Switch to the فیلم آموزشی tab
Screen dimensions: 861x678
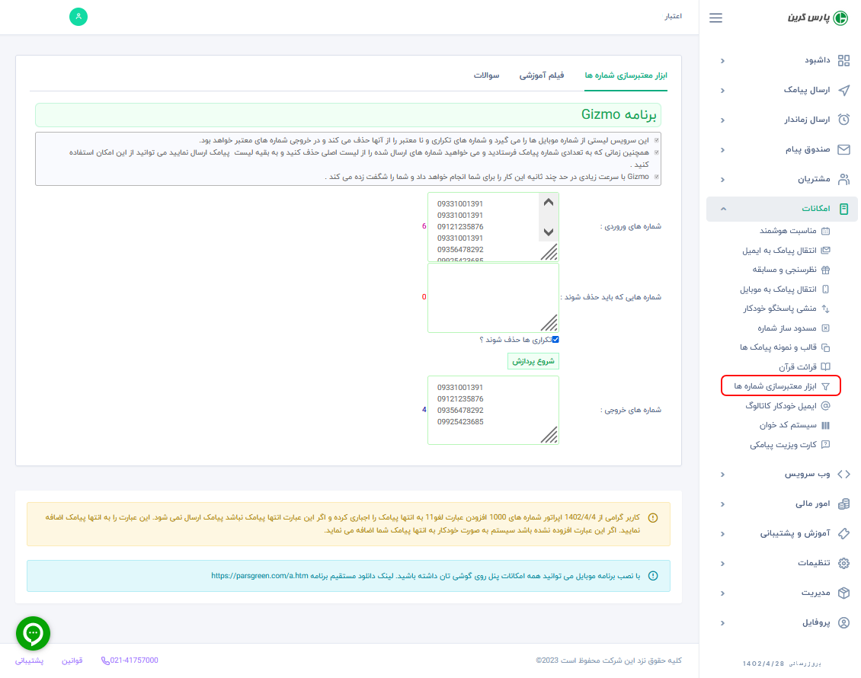pos(542,75)
